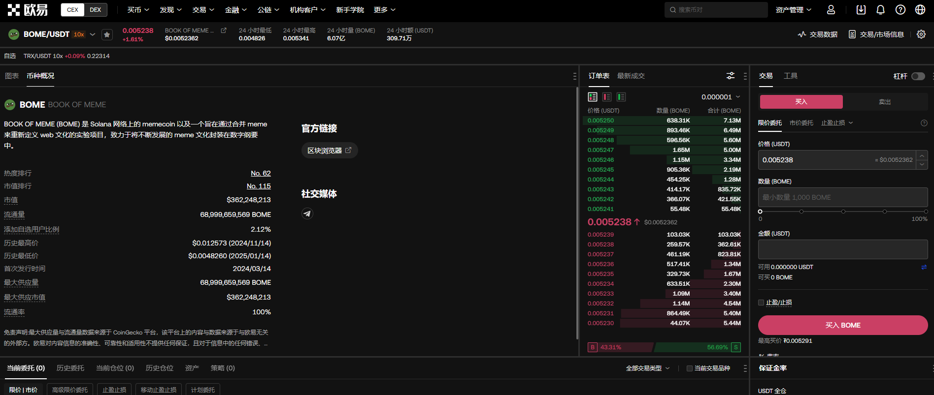Select 买入 buy side

click(x=801, y=102)
